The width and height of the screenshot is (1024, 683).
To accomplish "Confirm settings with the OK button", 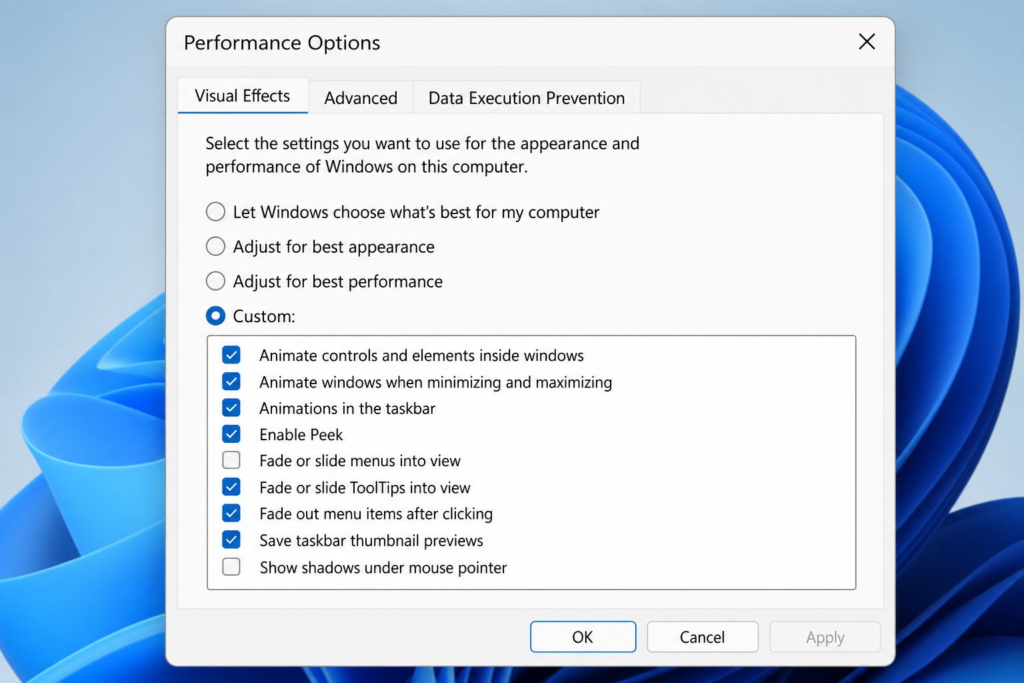I will [x=583, y=637].
